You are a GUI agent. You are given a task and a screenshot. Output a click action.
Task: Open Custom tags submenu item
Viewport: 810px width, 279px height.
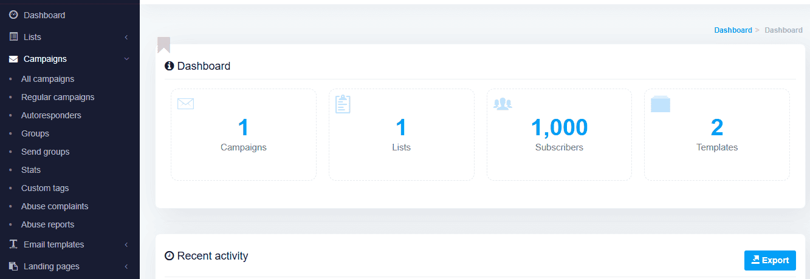(45, 188)
